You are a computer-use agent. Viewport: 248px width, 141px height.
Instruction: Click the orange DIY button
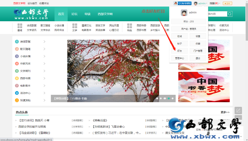pos(227,3)
